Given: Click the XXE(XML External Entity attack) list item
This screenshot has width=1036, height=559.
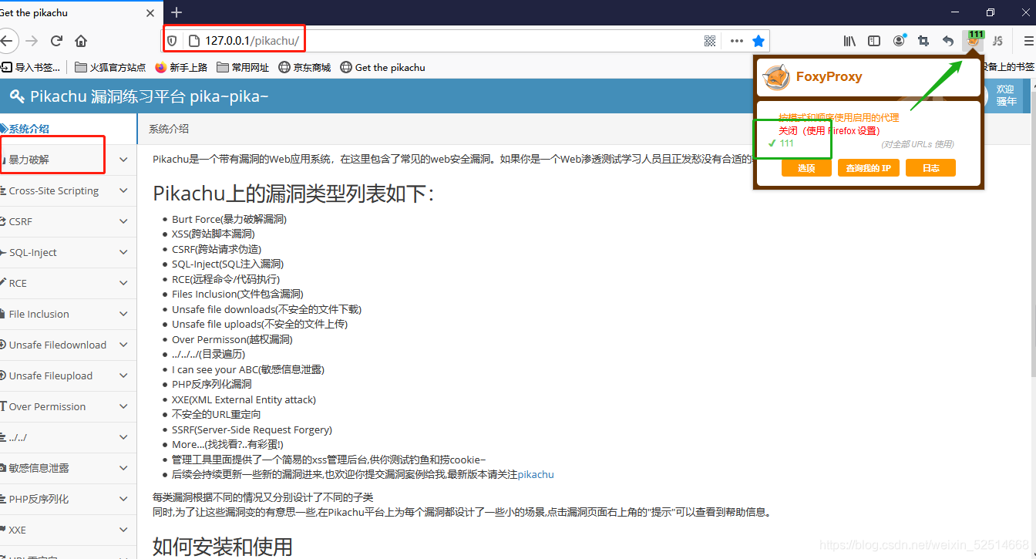Looking at the screenshot, I should 244,399.
